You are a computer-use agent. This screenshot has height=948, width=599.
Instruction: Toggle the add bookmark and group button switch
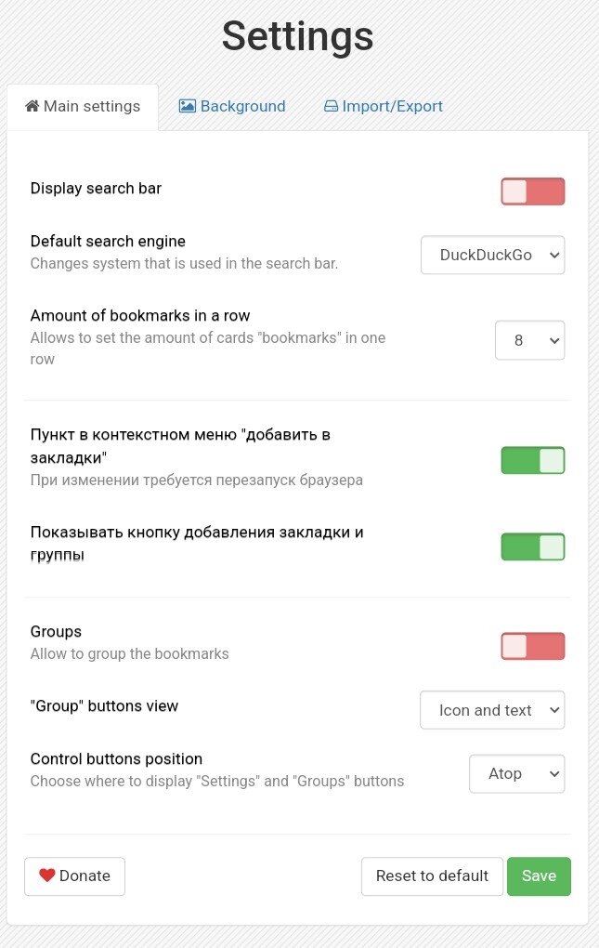[532, 546]
